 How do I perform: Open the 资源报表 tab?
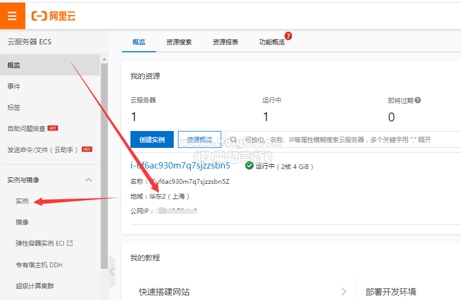point(225,42)
